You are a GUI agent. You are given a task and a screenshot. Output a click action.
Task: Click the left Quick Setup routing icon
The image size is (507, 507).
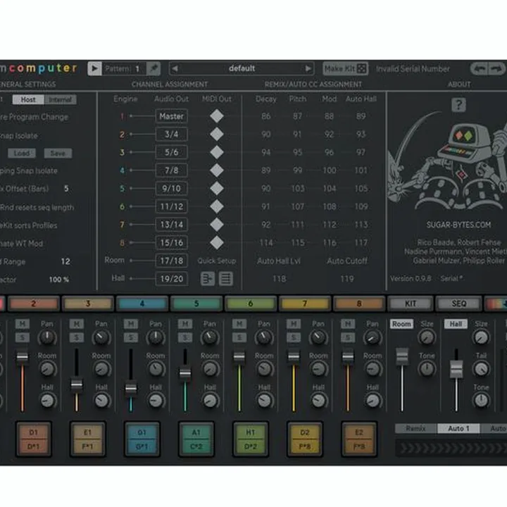208,279
